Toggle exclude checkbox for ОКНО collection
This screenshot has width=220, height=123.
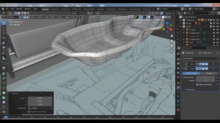(x=211, y=23)
